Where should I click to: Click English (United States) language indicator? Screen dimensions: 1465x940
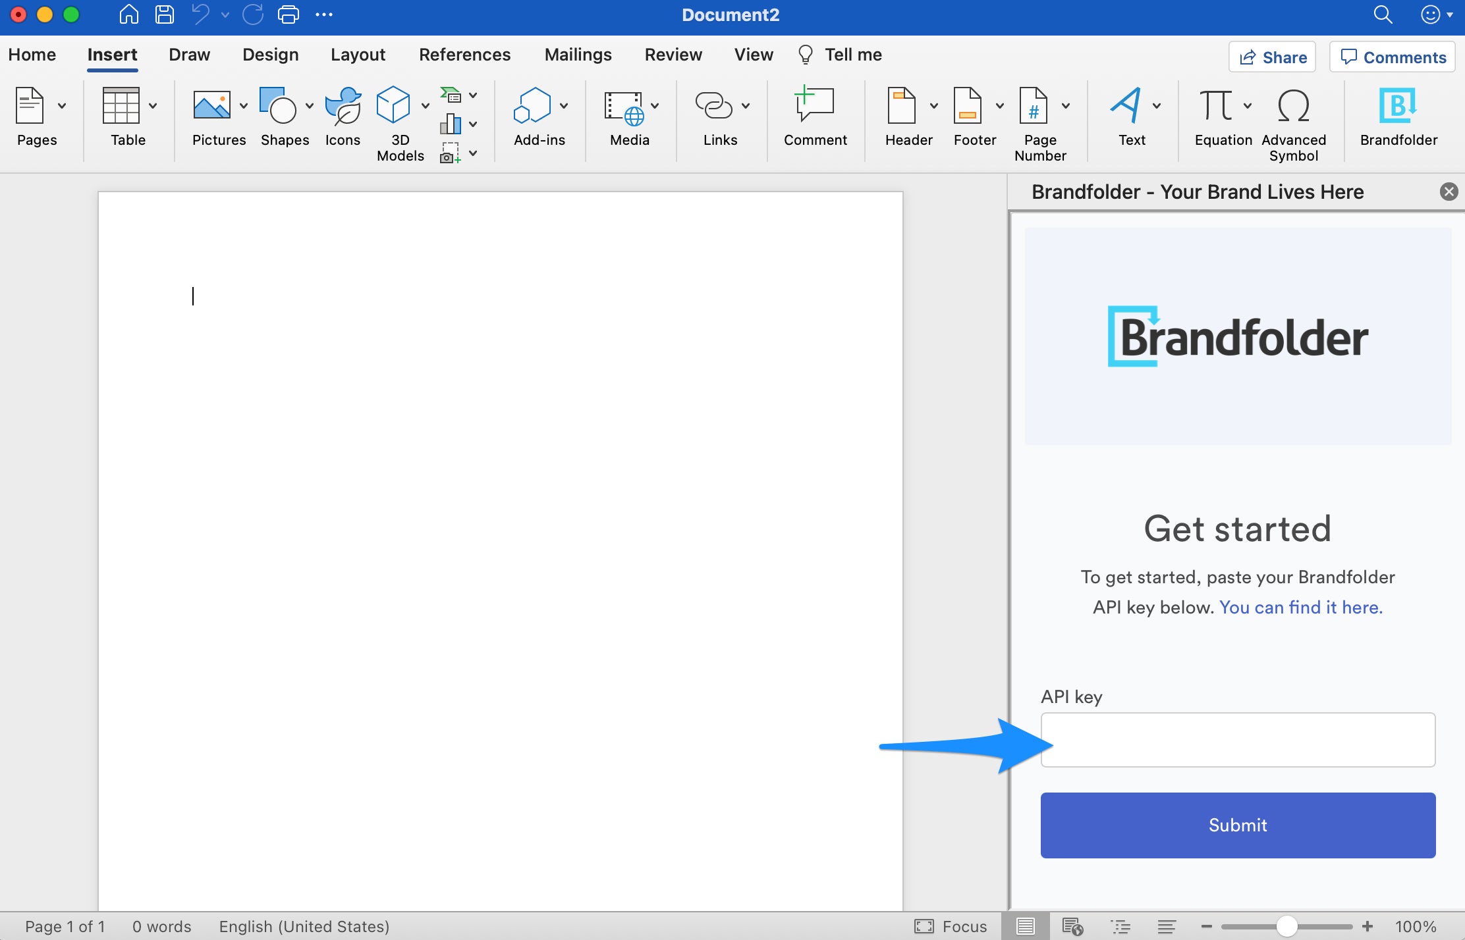click(x=304, y=927)
